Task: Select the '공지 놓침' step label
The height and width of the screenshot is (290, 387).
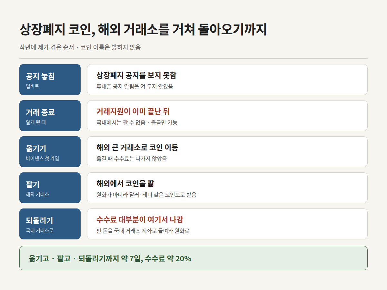Action: [x=40, y=76]
